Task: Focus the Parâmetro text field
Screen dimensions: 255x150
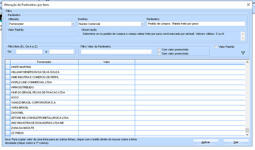Action: click(196, 24)
